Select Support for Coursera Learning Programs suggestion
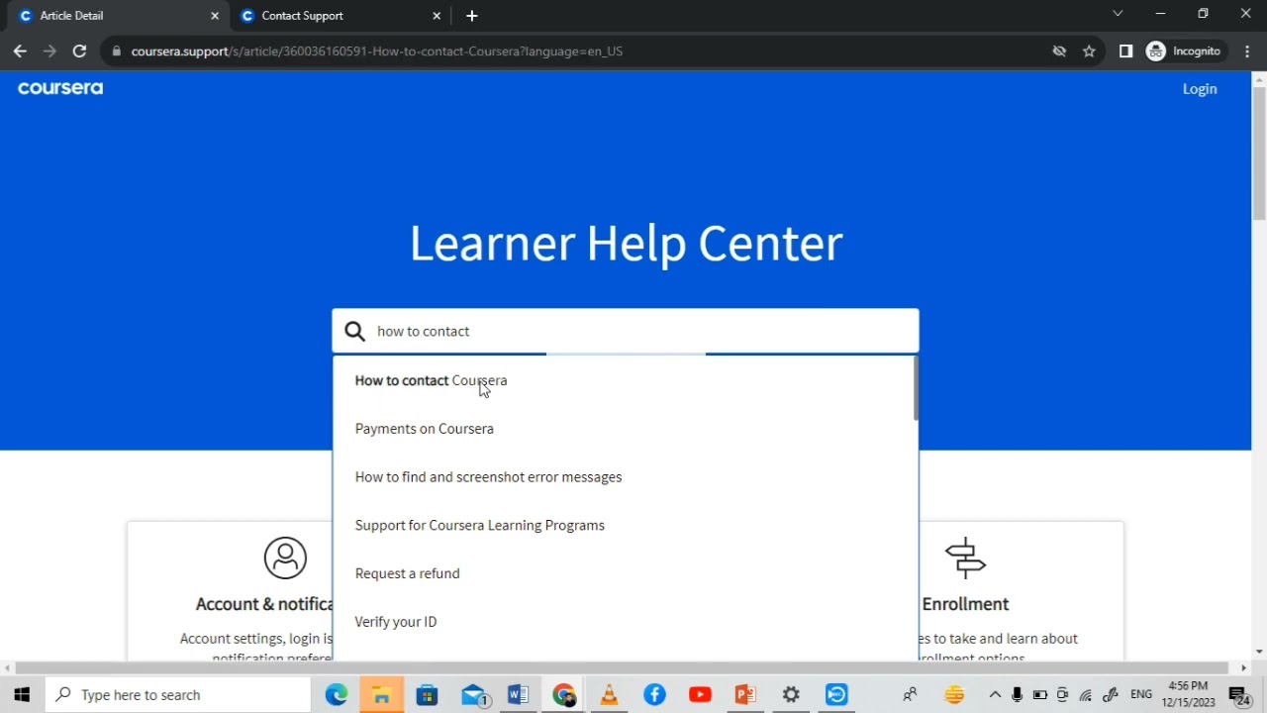The width and height of the screenshot is (1267, 713). (x=625, y=526)
